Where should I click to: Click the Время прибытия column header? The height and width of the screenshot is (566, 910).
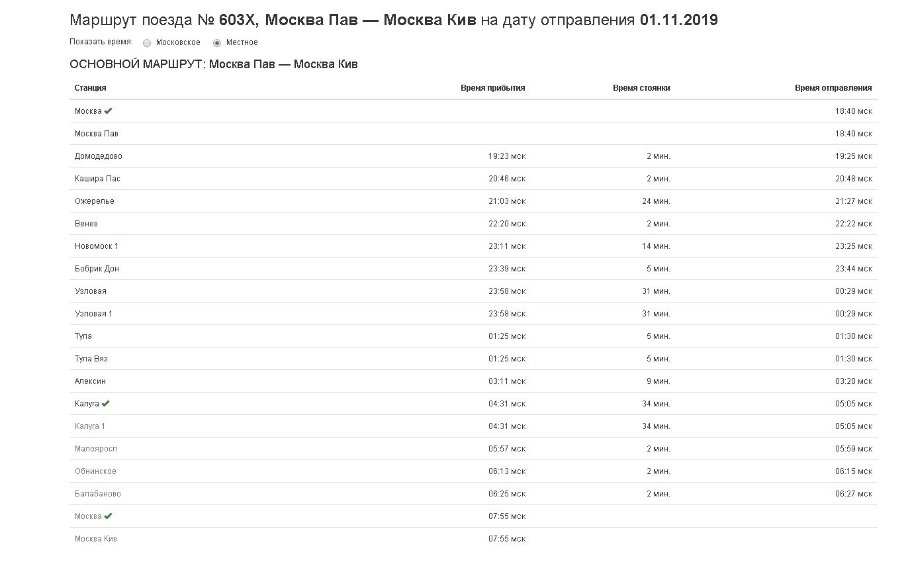click(492, 88)
